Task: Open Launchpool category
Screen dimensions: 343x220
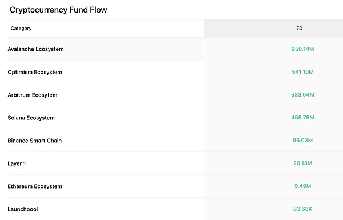Action: pos(23,209)
